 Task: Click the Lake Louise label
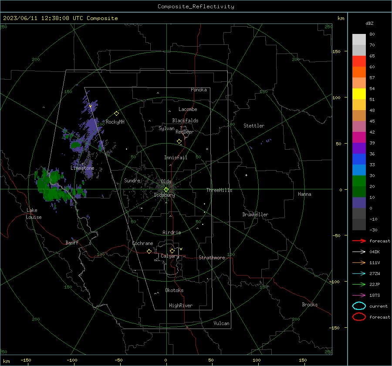click(x=34, y=214)
